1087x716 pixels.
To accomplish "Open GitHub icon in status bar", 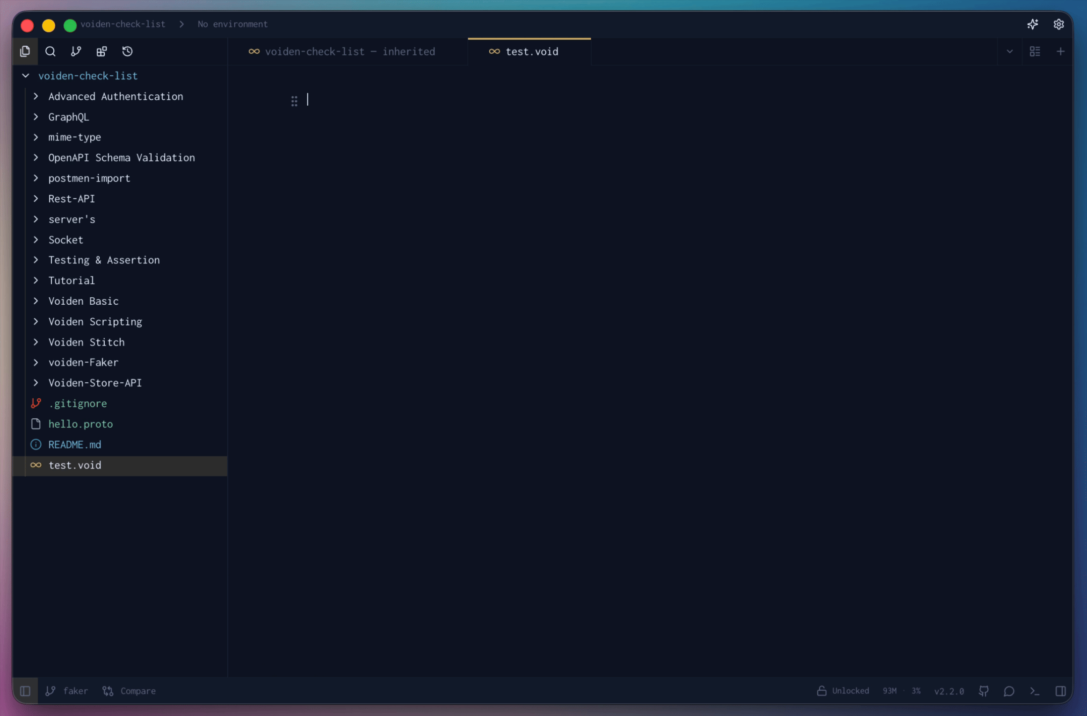I will click(x=984, y=691).
